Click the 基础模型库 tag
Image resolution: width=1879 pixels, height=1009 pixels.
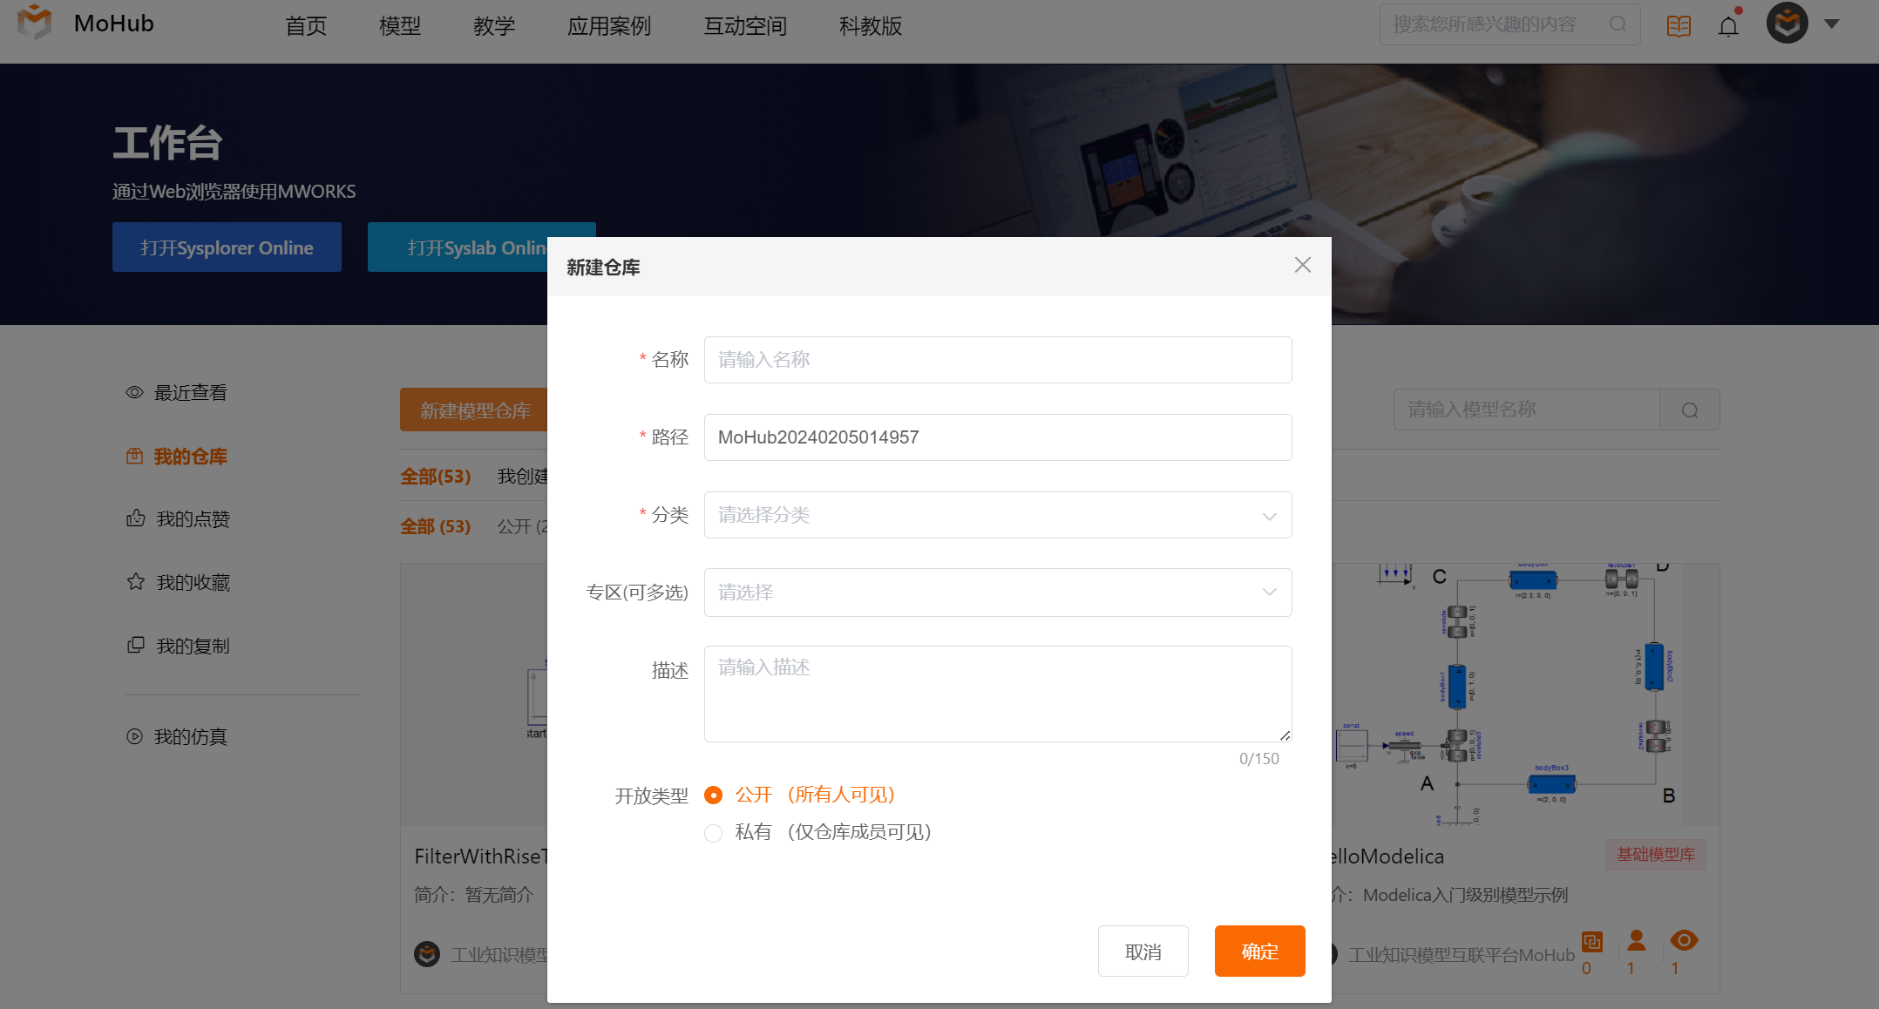(x=1656, y=855)
